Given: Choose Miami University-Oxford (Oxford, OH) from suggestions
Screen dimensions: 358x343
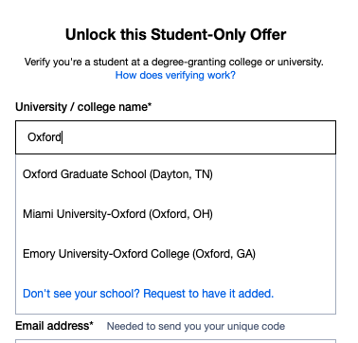Looking at the screenshot, I should click(175, 214).
